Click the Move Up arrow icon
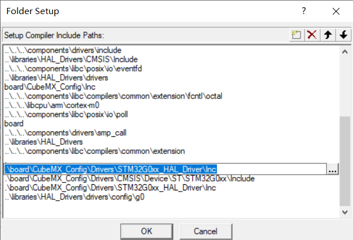 point(328,34)
